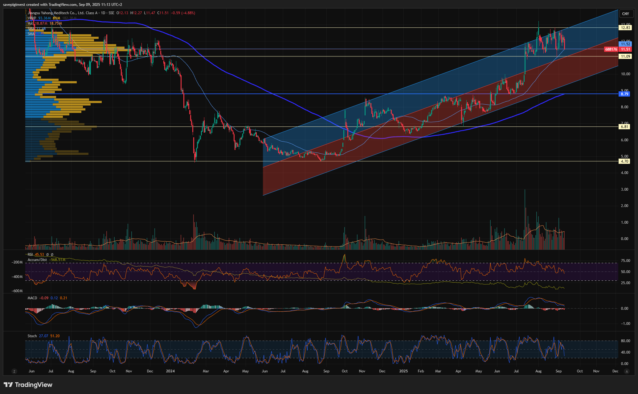The width and height of the screenshot is (638, 394).
Task: Click the timezone Z icon
Action: coord(14,371)
